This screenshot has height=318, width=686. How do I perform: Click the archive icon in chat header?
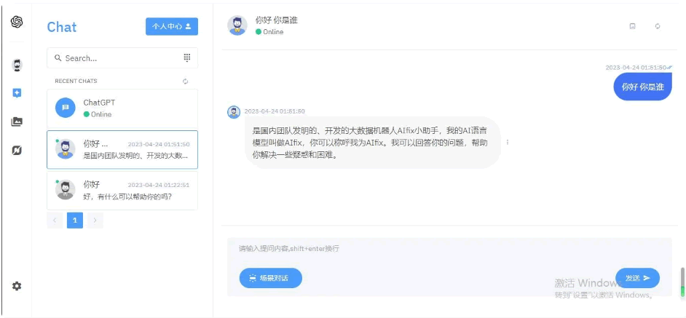632,26
